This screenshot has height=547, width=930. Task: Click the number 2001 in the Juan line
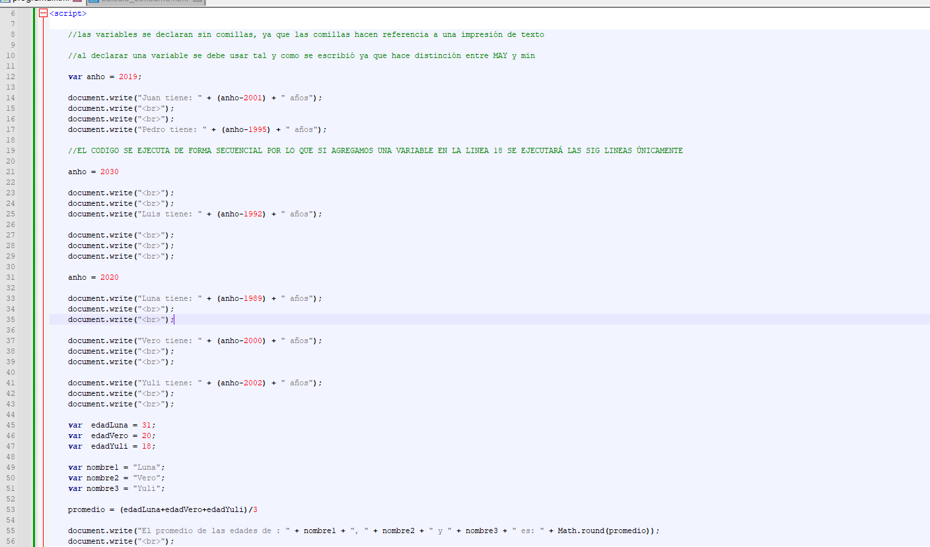pos(253,98)
